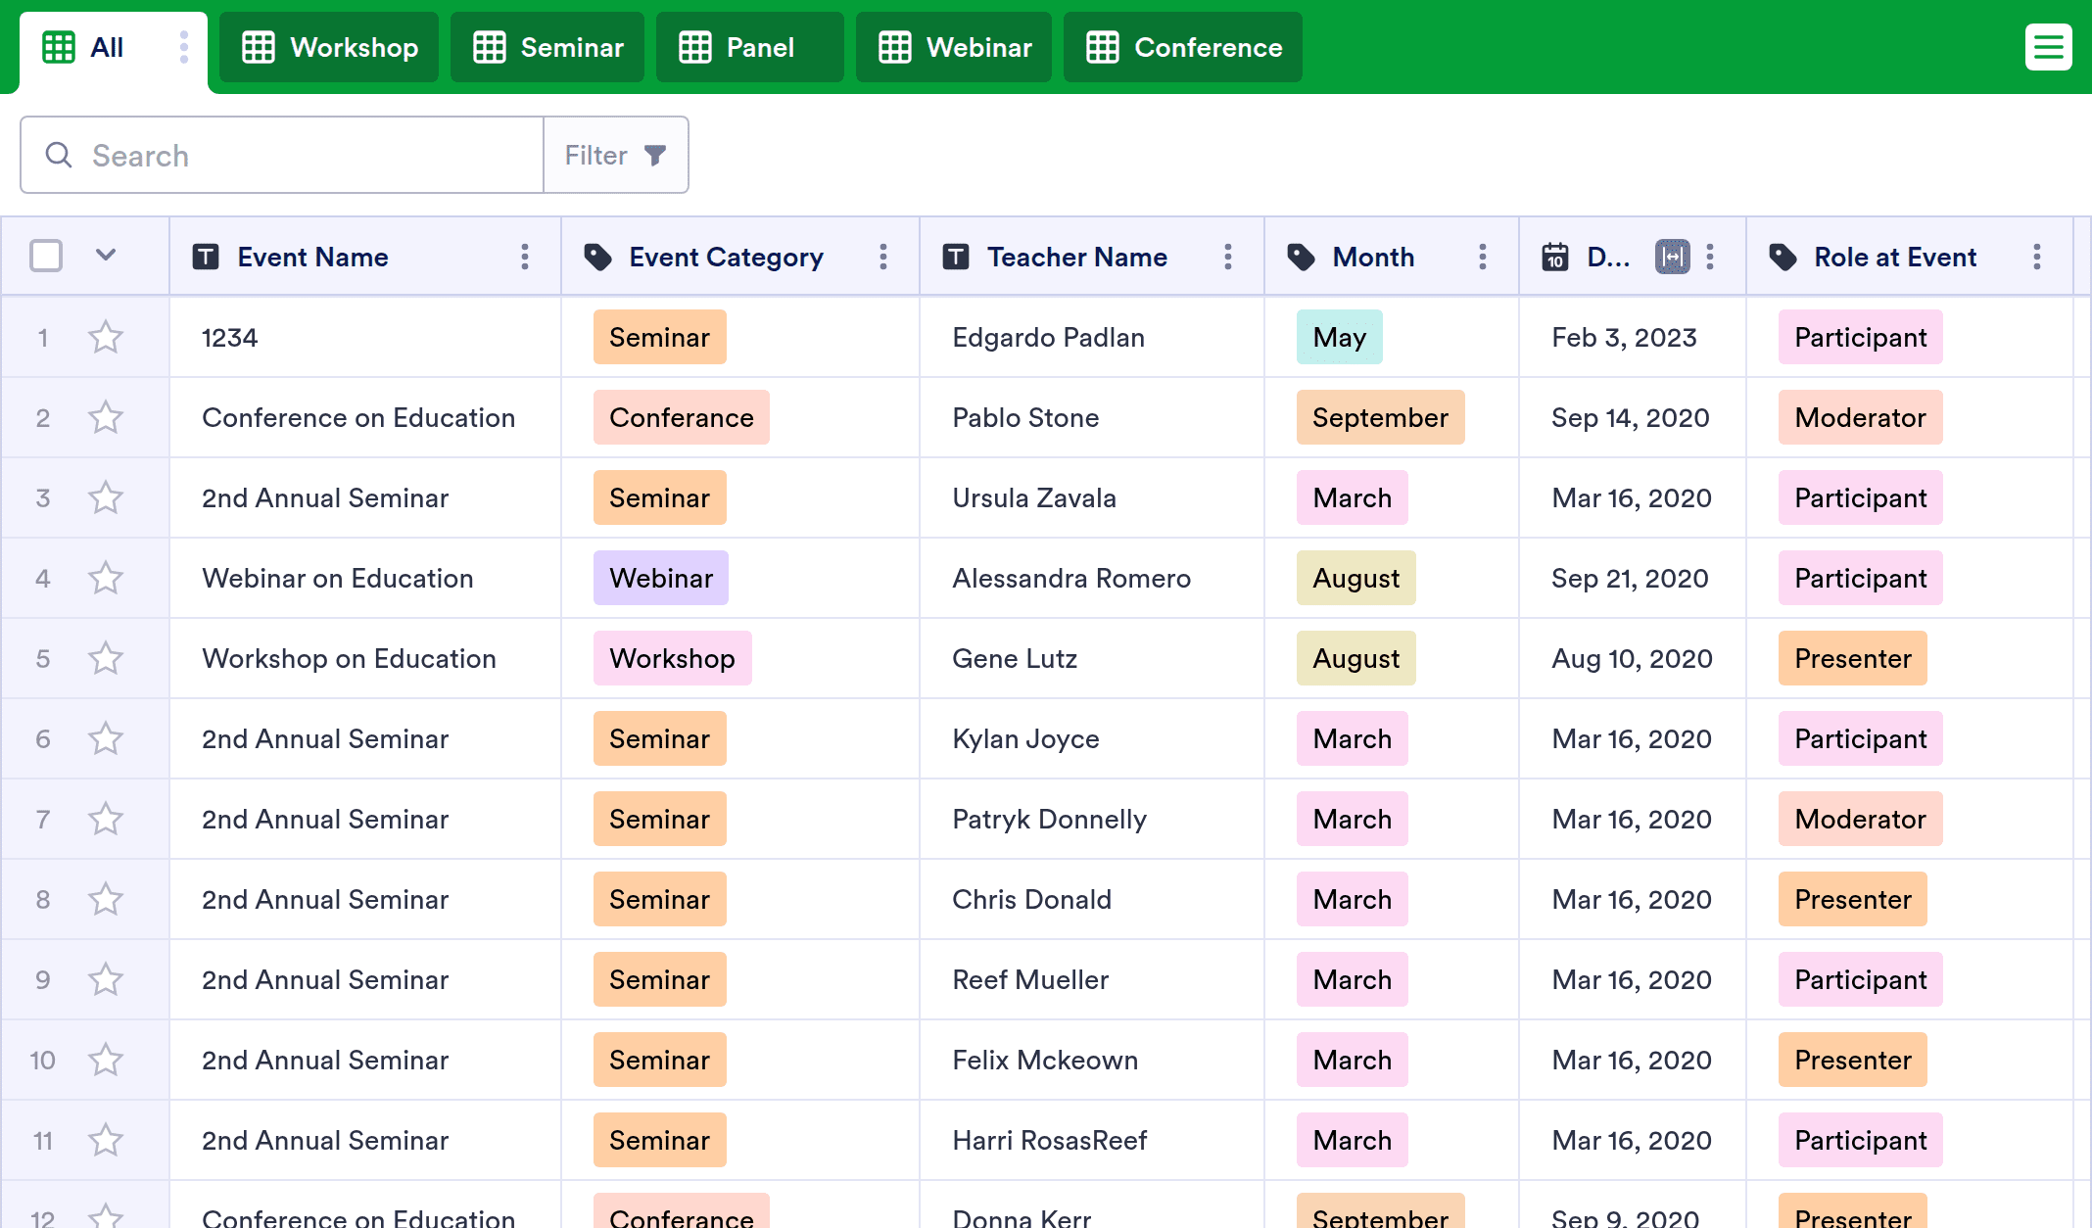Click the tag icon beside Event Category header

point(597,257)
